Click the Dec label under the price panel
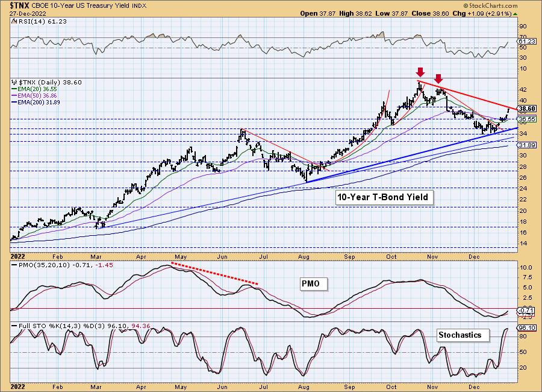Viewport: 542px width, 392px height. coord(474,256)
